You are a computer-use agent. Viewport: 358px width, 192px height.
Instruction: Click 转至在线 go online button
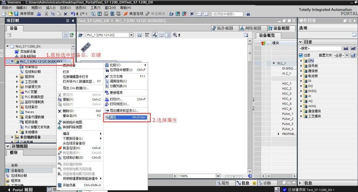pos(133,14)
